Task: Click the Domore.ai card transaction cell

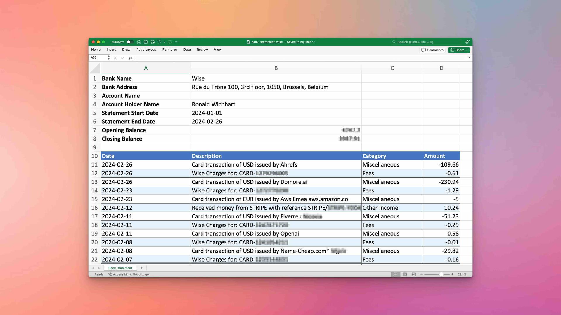Action: 276,182
